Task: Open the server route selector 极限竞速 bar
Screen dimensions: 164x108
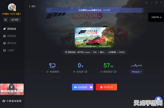Action: coord(95,52)
